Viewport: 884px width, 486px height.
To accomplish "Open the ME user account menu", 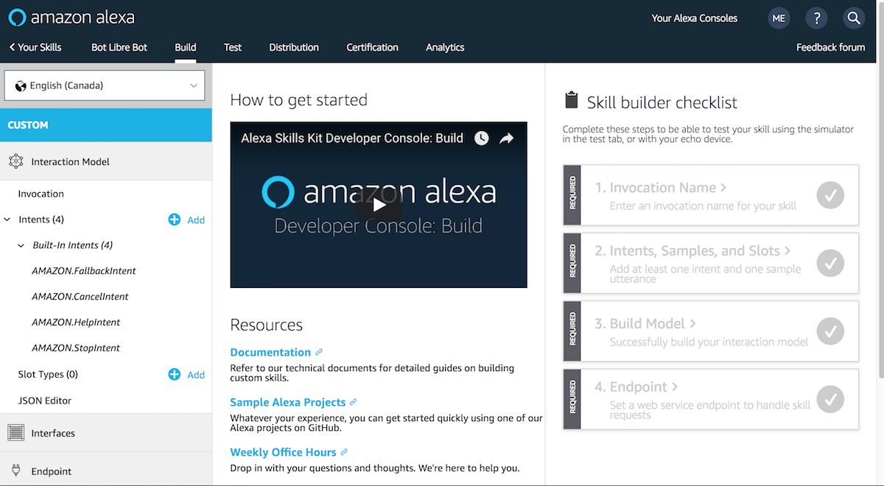I will tap(779, 18).
